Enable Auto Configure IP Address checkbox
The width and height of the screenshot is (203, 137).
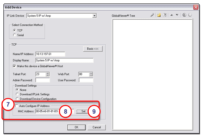[x=17, y=106]
